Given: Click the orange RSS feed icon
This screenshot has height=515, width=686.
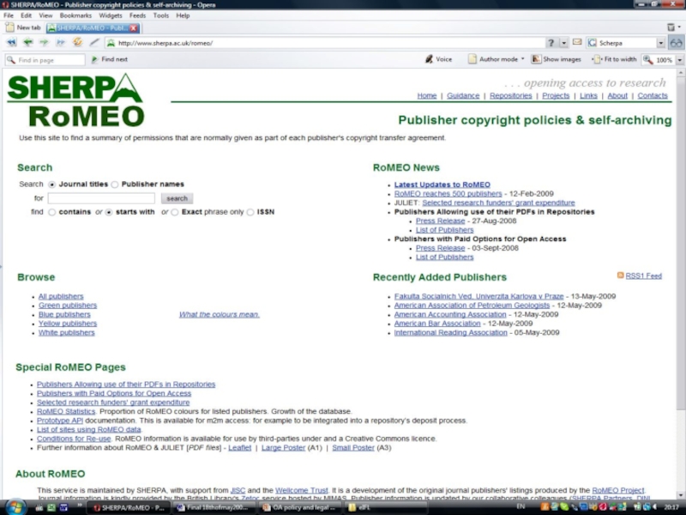Looking at the screenshot, I should coord(620,275).
